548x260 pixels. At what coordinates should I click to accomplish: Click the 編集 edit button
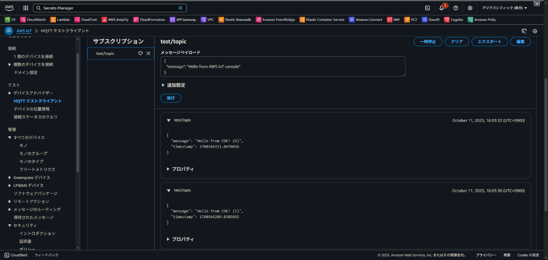pos(521,42)
